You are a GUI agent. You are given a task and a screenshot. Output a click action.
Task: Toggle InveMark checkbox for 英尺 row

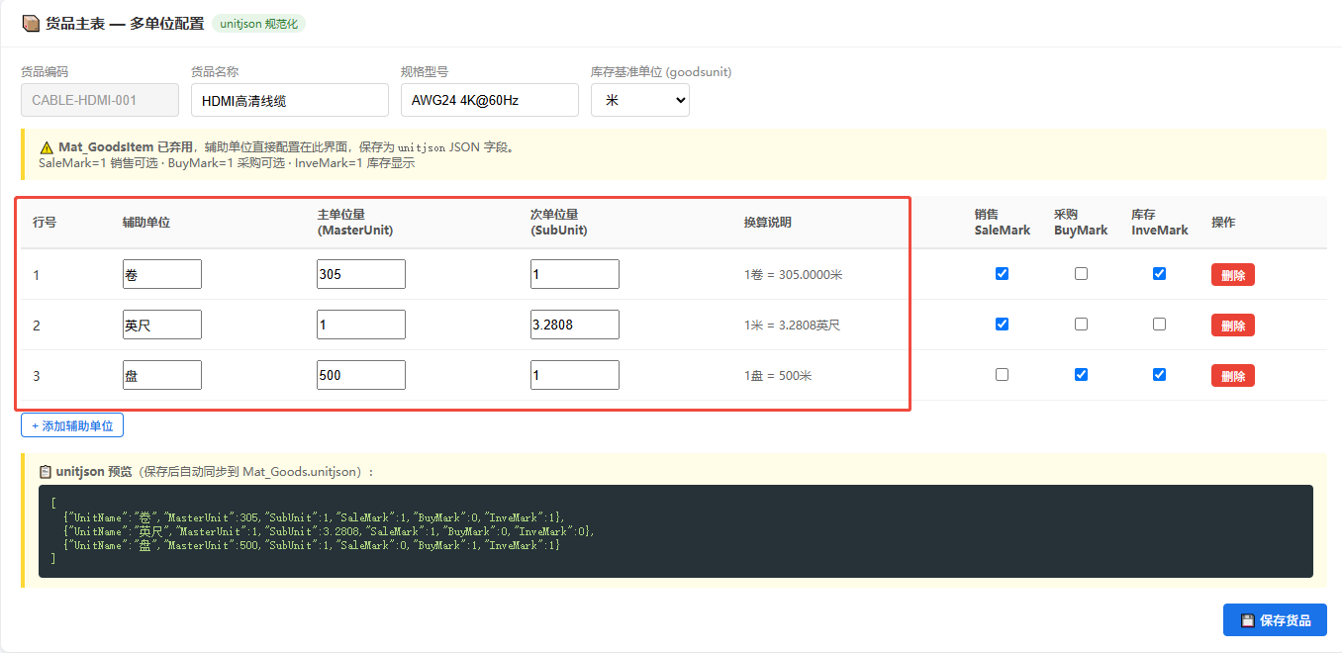[1159, 325]
